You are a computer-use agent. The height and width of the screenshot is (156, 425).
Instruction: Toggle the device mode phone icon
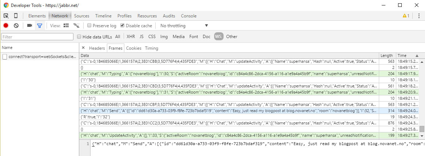(16, 16)
